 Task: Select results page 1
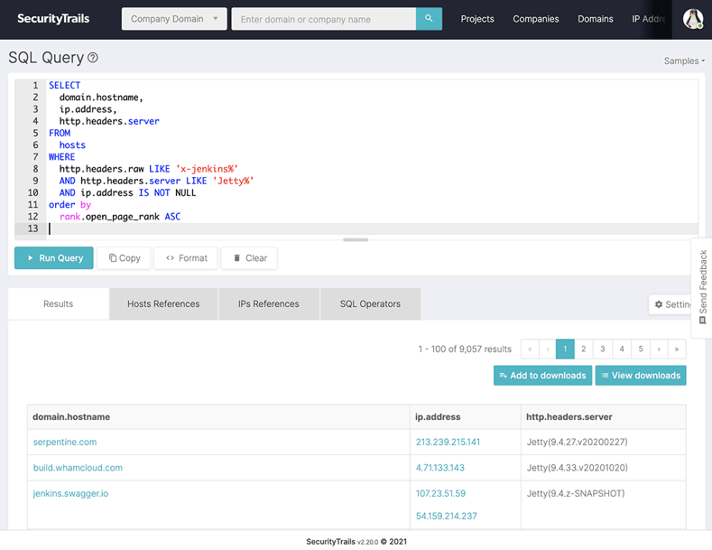pos(565,350)
